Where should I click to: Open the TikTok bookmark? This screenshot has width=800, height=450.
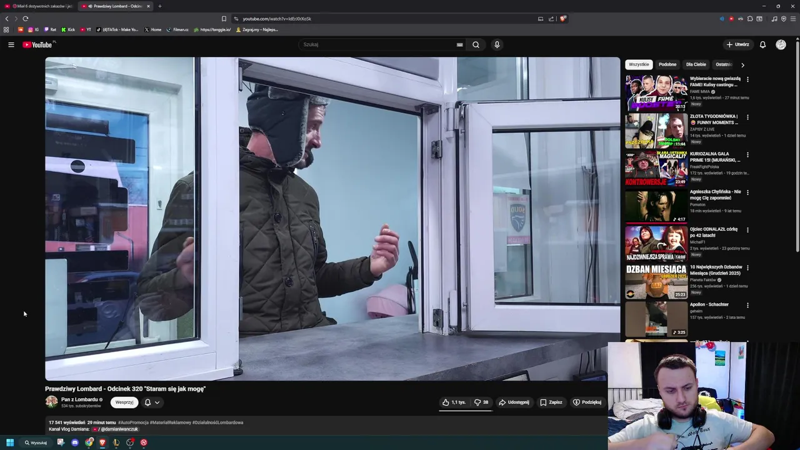[x=117, y=29]
